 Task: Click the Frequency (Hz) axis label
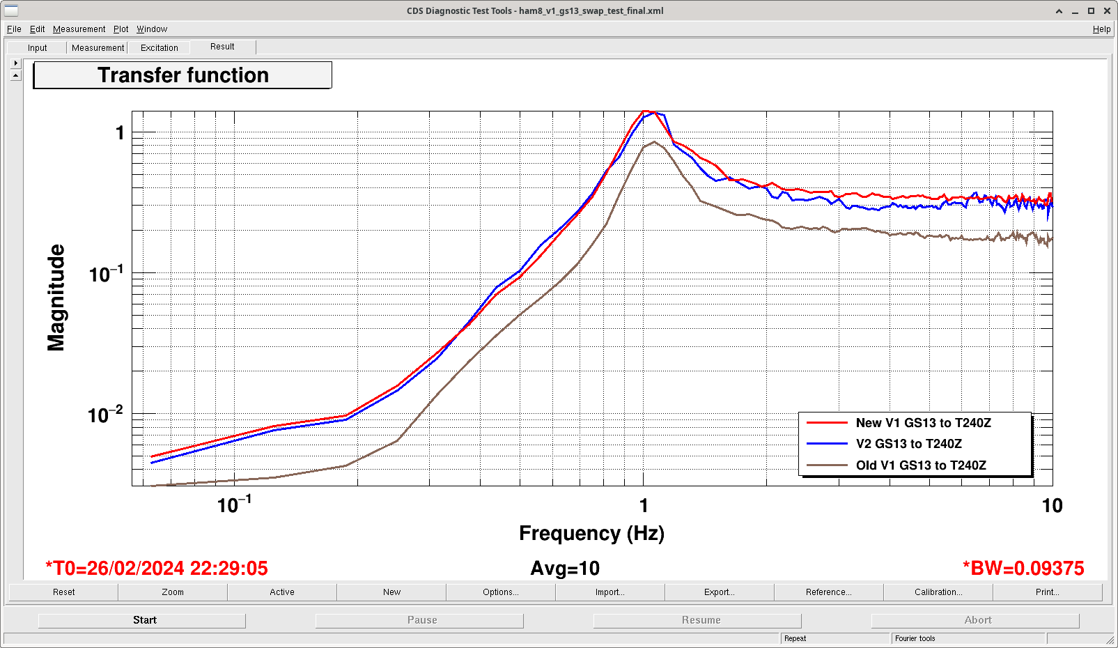tap(591, 534)
